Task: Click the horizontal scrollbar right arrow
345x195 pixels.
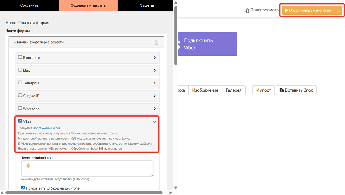Action: pyautogui.click(x=171, y=193)
